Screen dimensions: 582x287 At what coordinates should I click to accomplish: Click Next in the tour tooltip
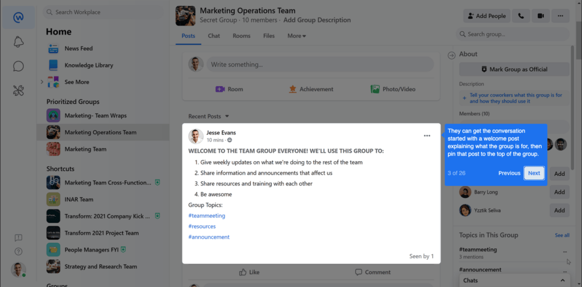534,173
